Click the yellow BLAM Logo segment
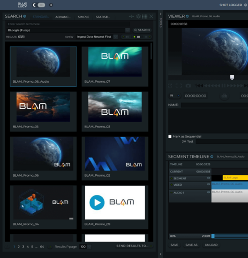This screenshot has width=248, height=258. (x=235, y=178)
